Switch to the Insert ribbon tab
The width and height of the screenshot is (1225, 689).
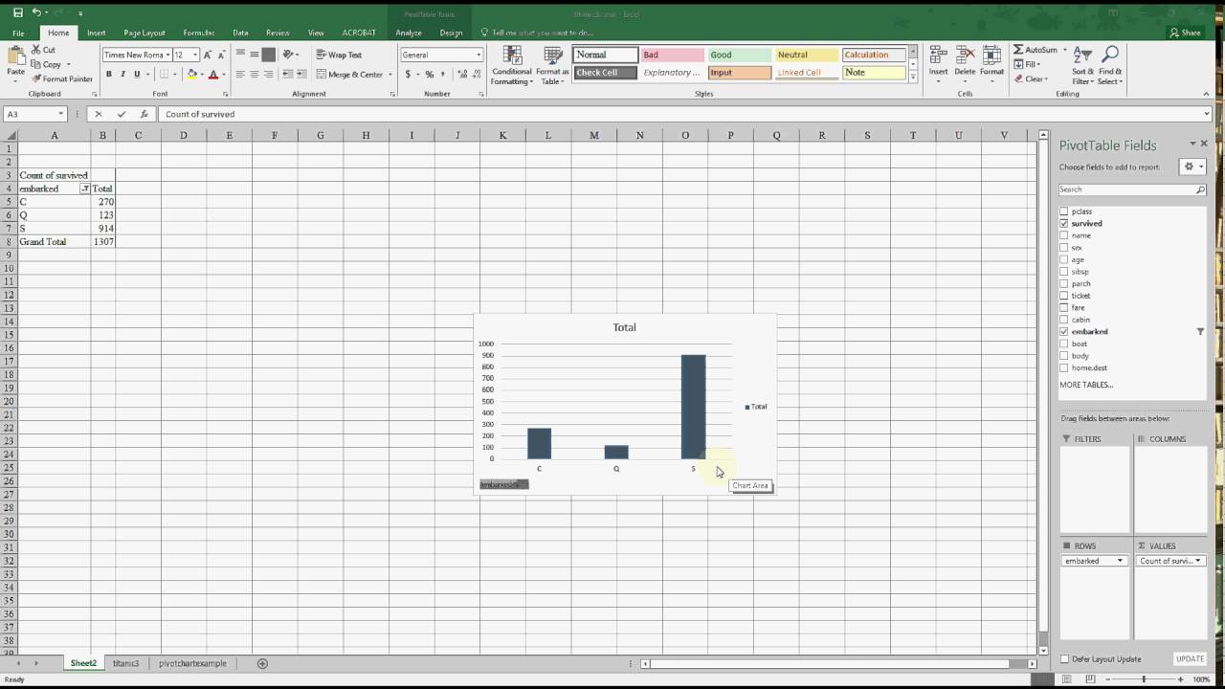click(x=97, y=33)
